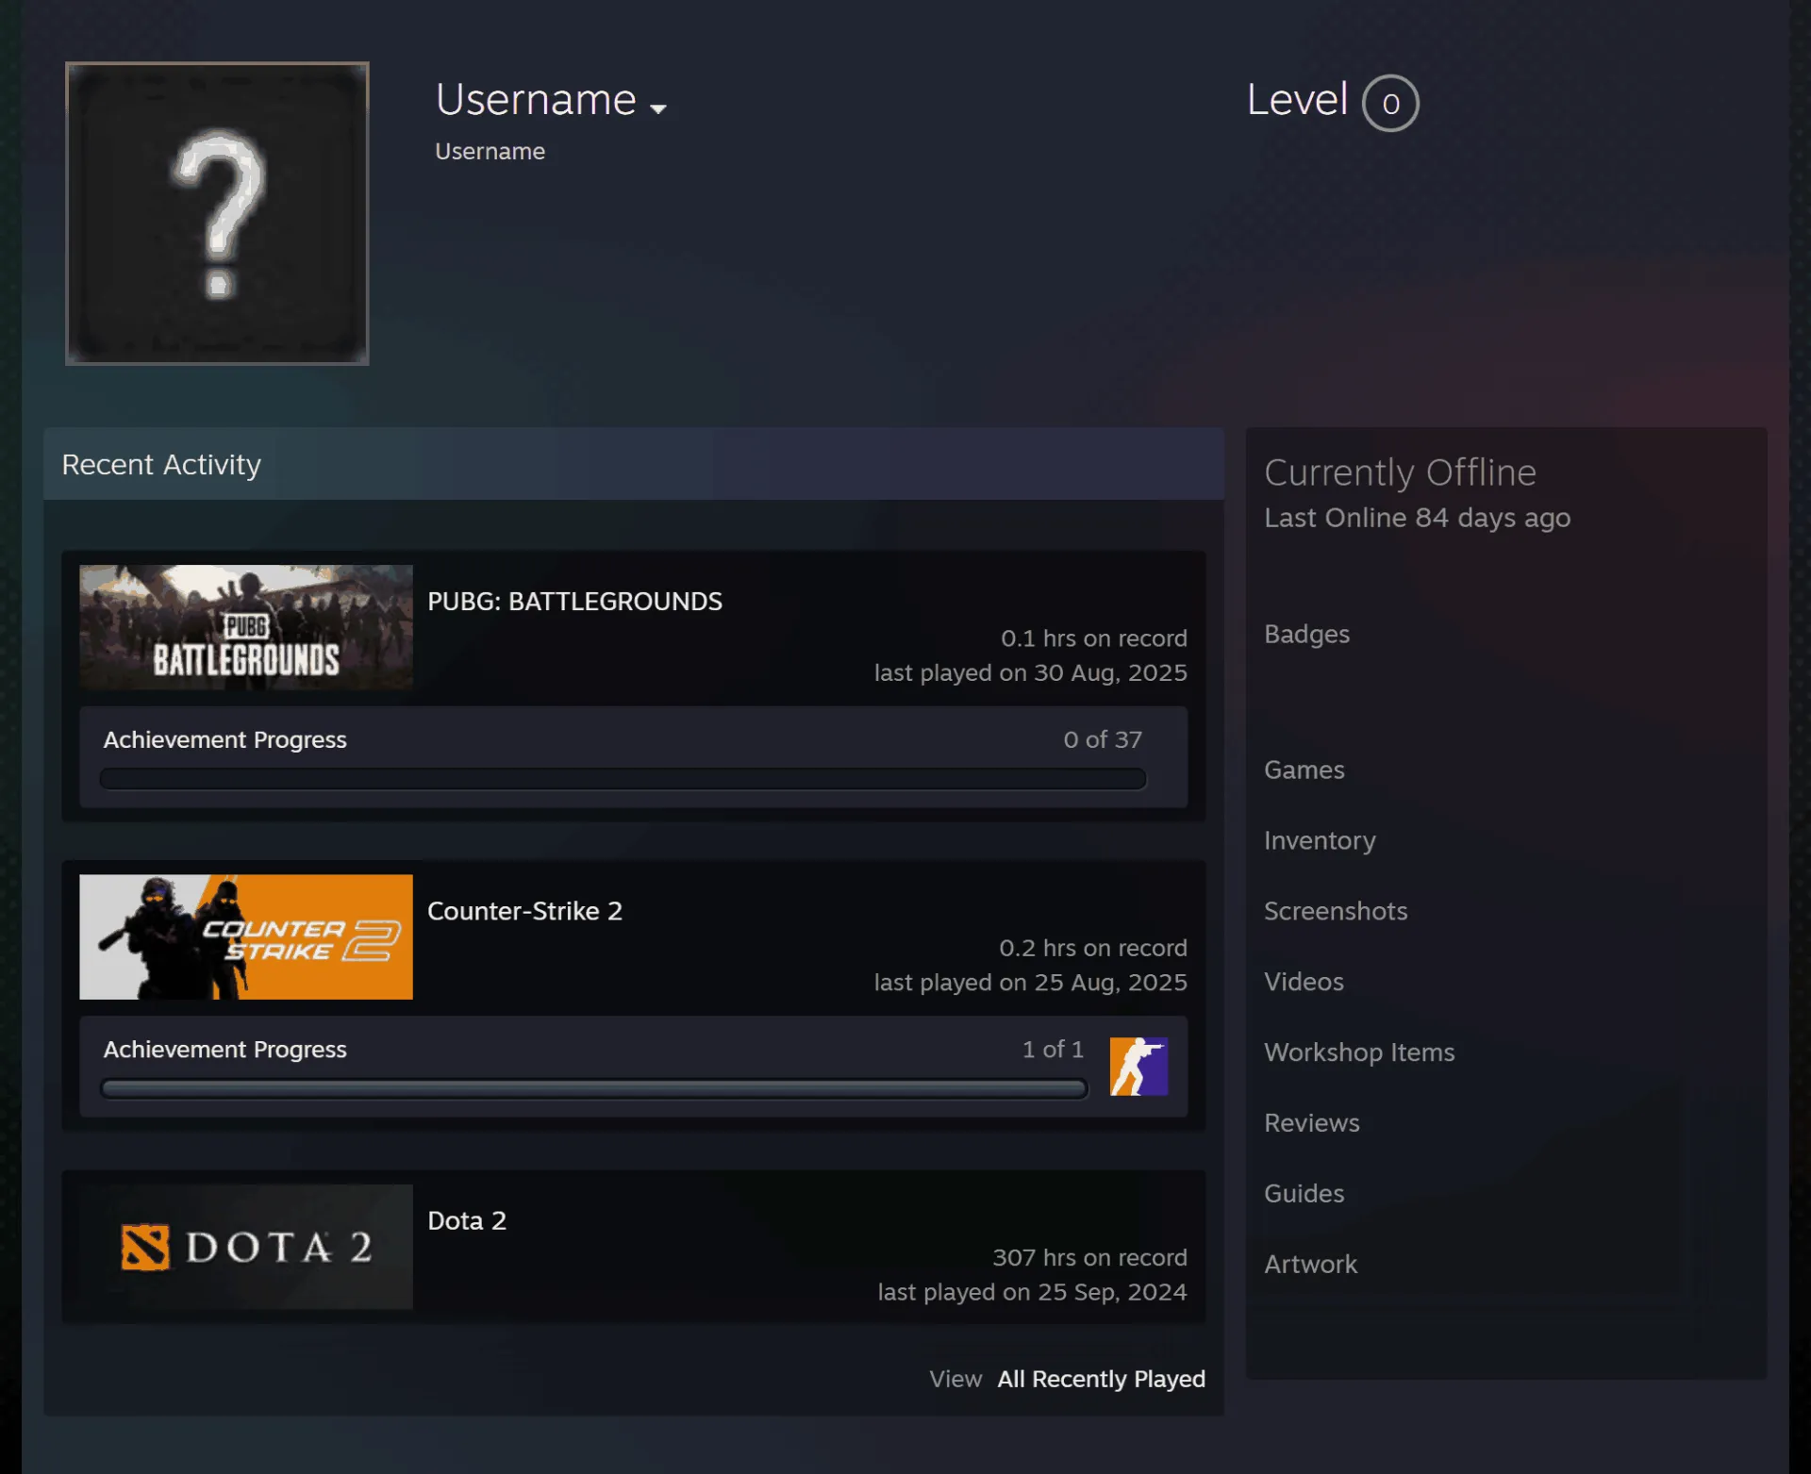Screen dimensions: 1811x1474
Task: Click 'Currently Offline' status text
Action: coord(1400,472)
